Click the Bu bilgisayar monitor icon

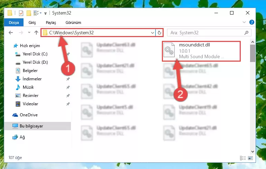point(15,126)
